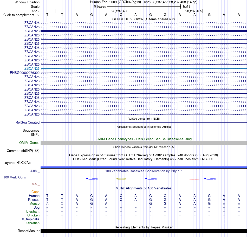This screenshot has width=247, height=237.
Task: Click the RefSeq Curated track label
Action: [27, 123]
